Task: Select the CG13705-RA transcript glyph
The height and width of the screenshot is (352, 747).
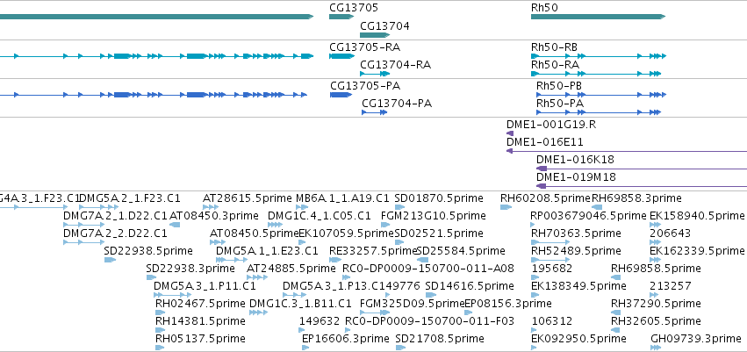Action: (x=341, y=56)
